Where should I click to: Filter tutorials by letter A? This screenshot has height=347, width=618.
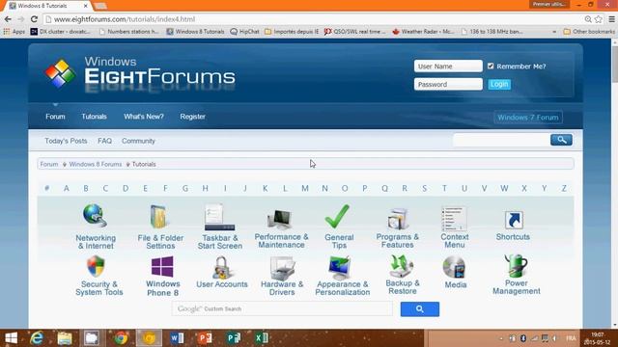[x=67, y=189]
